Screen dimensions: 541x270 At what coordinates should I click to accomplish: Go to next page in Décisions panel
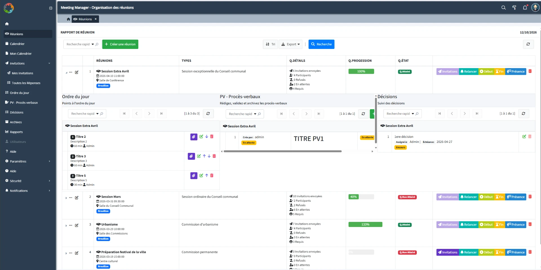point(465,114)
